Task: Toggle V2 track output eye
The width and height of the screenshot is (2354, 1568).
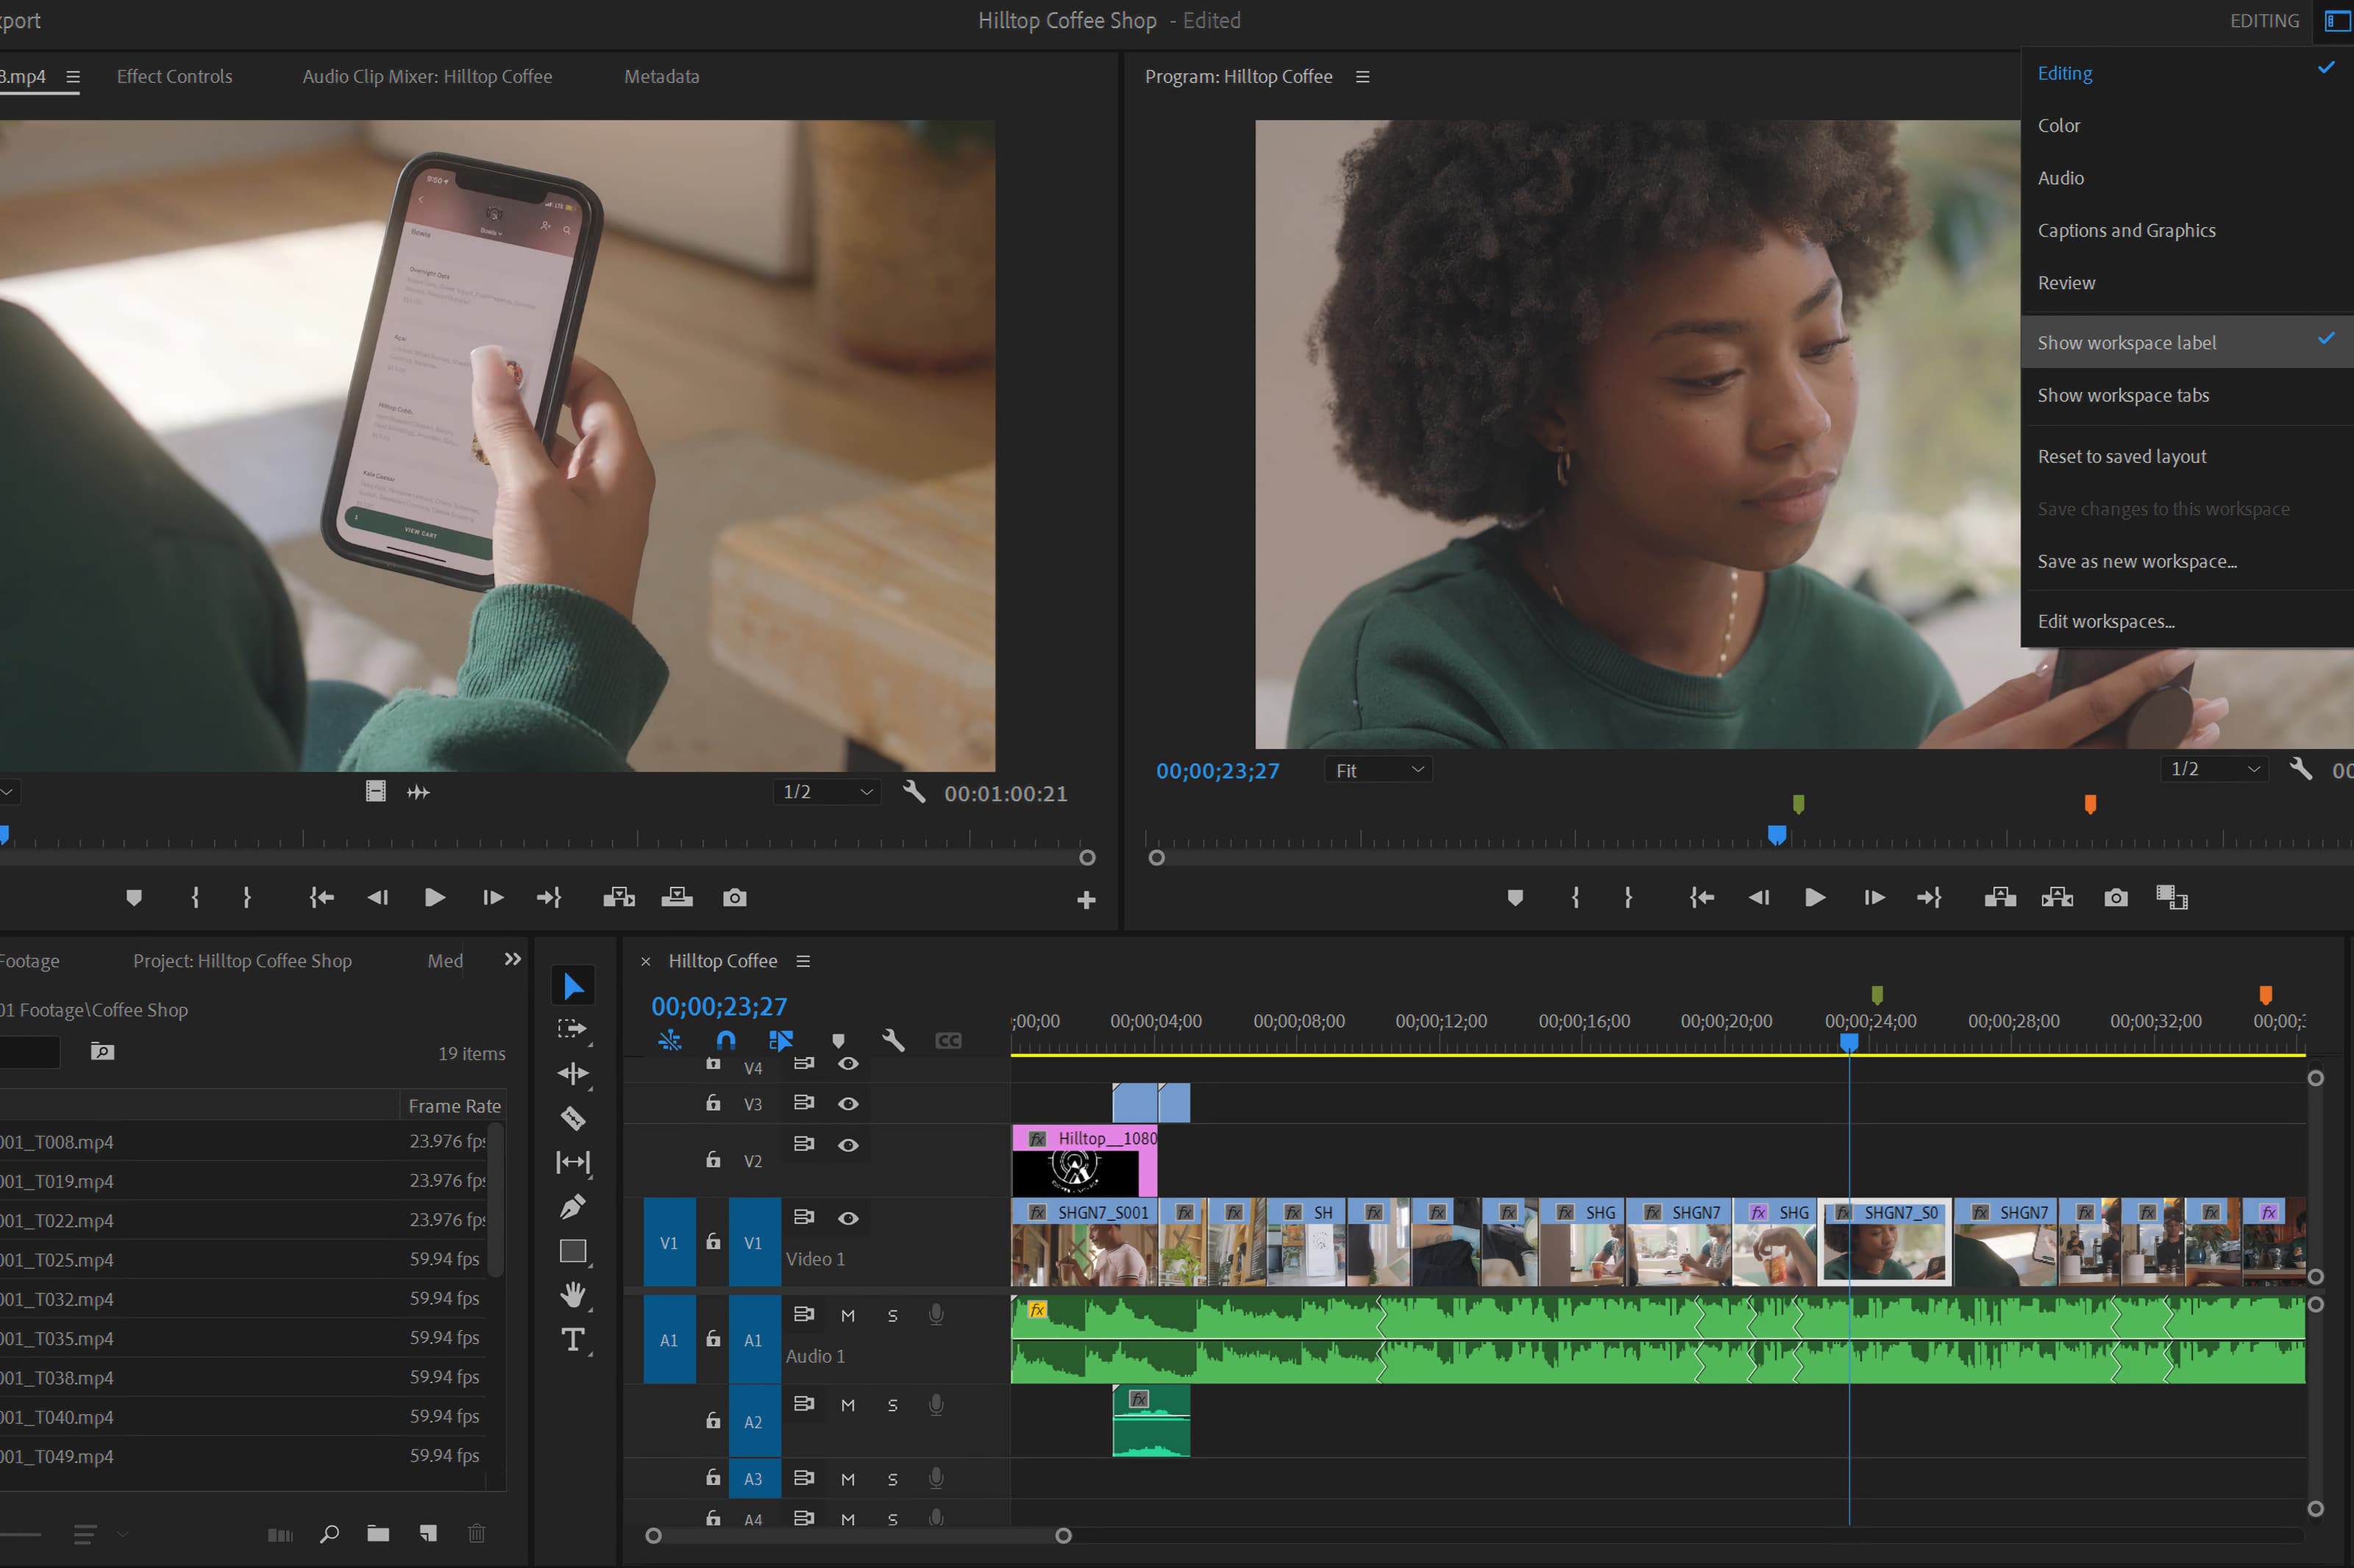Action: point(847,1145)
